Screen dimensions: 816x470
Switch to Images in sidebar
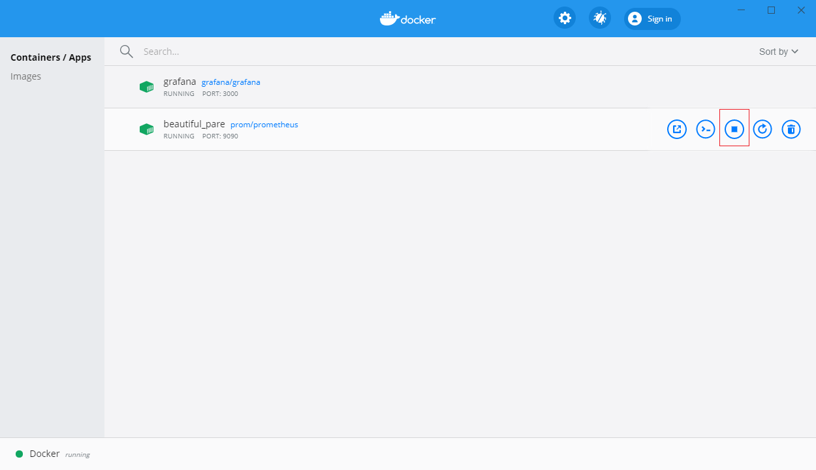click(26, 76)
